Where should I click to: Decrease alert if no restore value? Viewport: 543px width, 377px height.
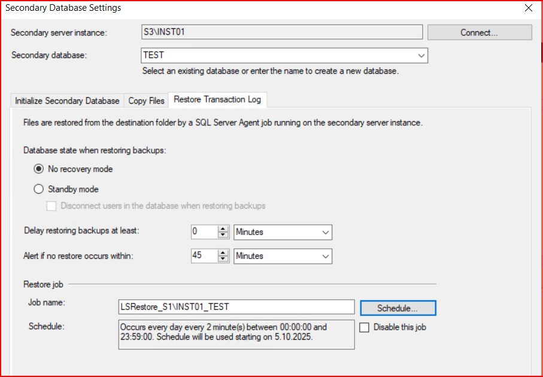[x=224, y=259]
